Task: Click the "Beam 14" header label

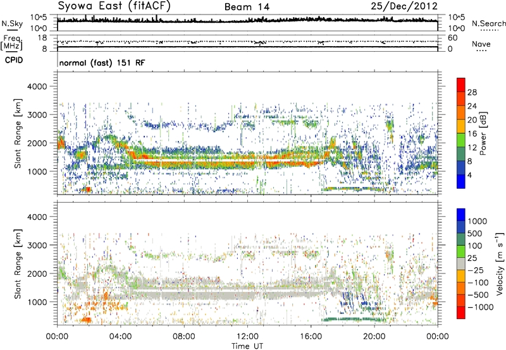Action: click(247, 7)
